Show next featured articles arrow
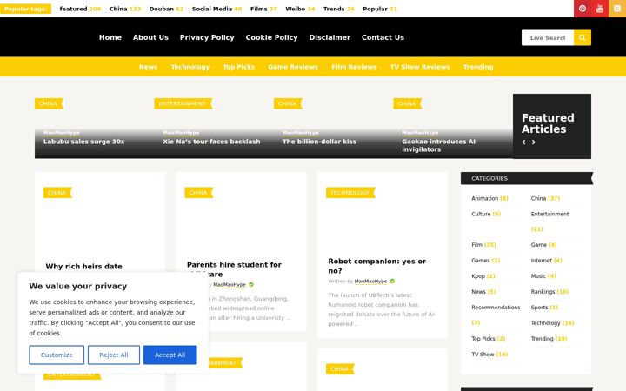This screenshot has height=391, width=626. pyautogui.click(x=533, y=142)
